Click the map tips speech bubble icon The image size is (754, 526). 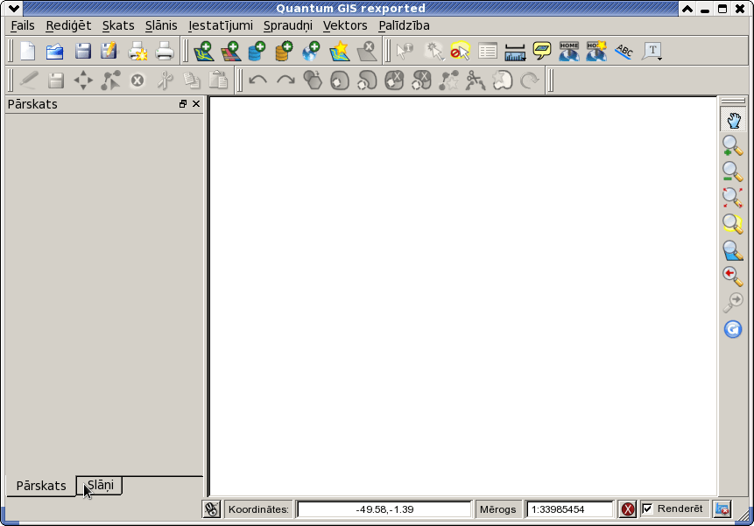click(x=542, y=51)
